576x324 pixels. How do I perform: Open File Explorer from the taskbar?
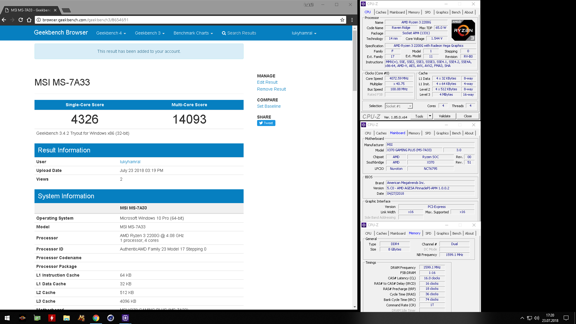click(66, 318)
